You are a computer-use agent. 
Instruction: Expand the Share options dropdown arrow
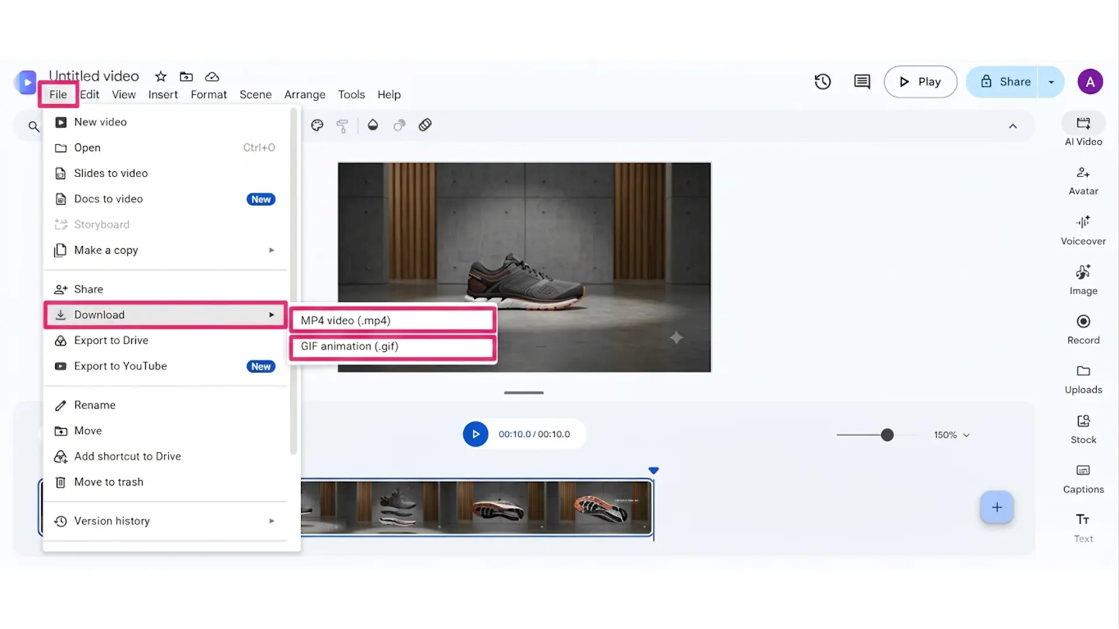[1051, 82]
